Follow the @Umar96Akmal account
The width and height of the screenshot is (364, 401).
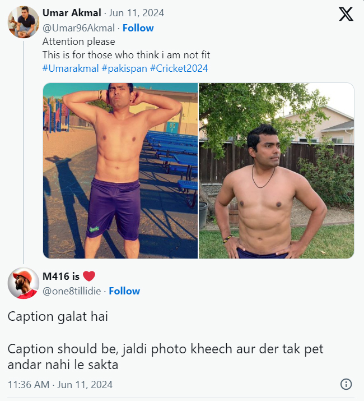138,28
